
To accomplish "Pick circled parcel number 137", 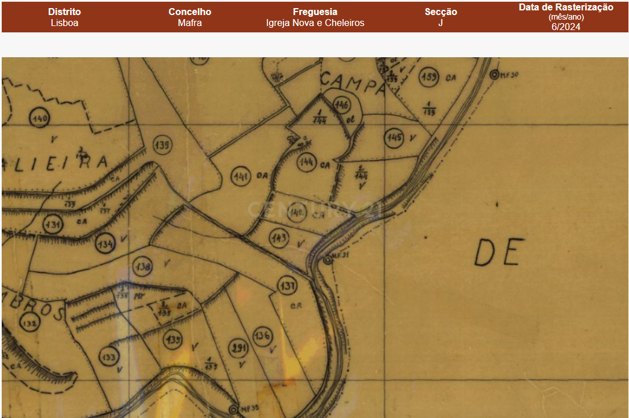I will pyautogui.click(x=288, y=286).
